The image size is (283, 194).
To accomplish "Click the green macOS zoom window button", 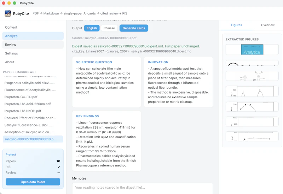I will (15, 3).
